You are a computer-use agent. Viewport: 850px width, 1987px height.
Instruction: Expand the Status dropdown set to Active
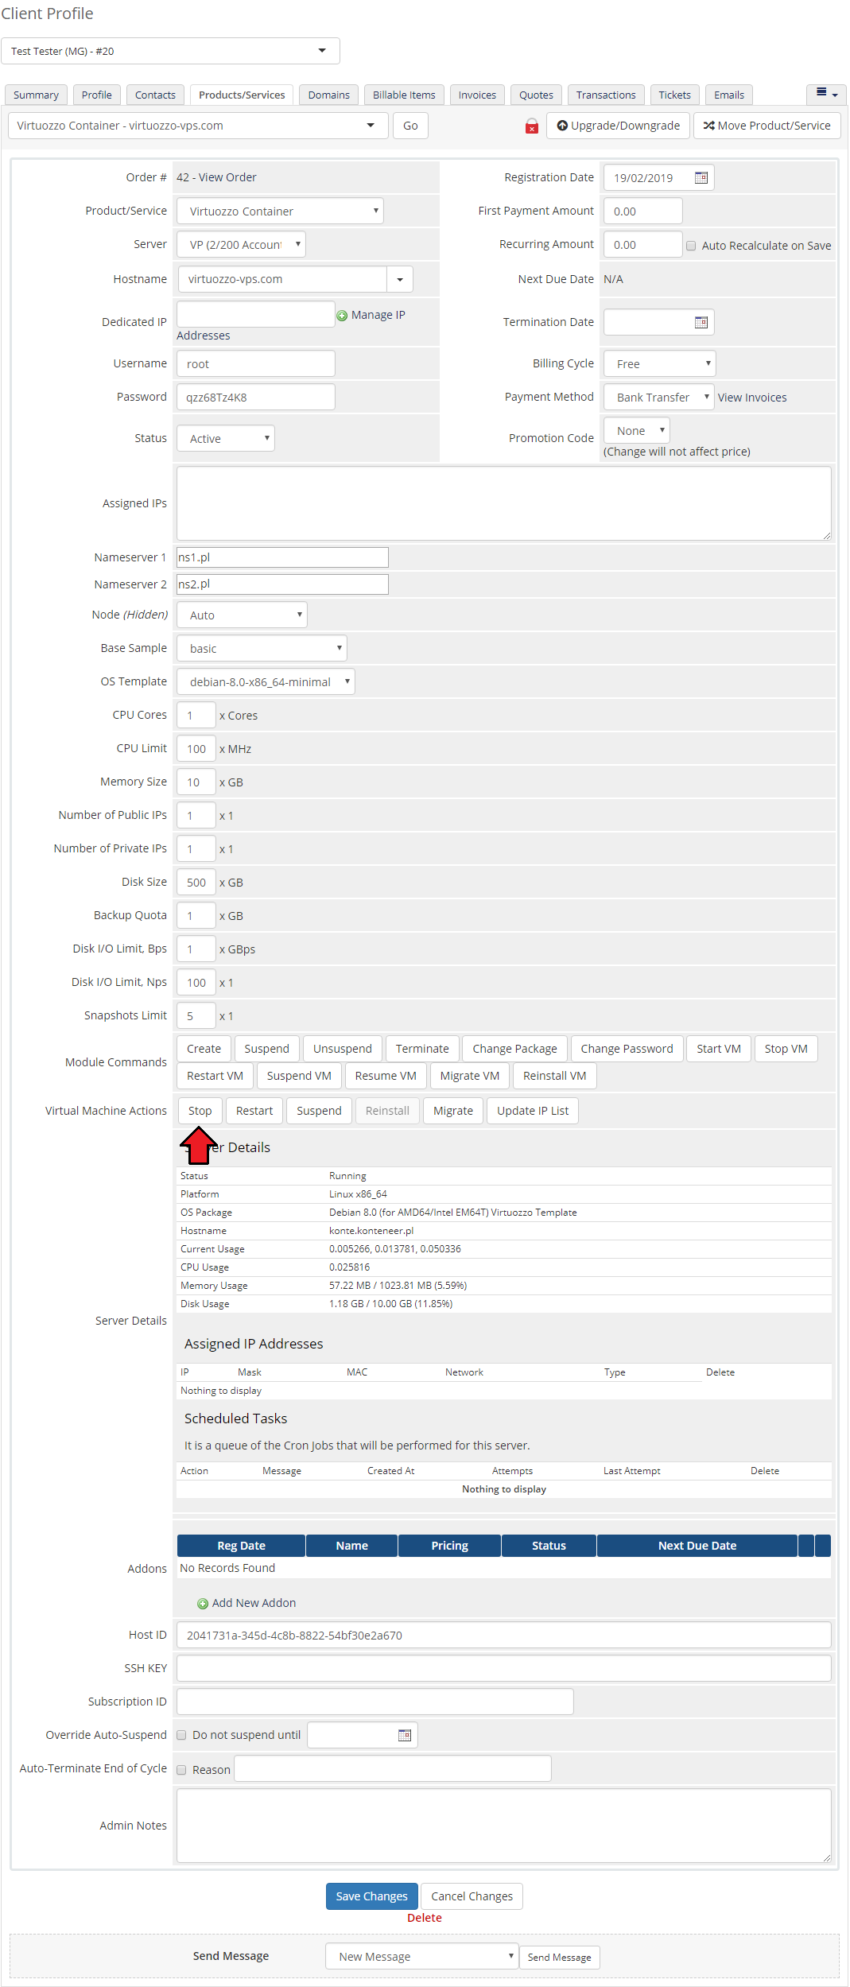[x=226, y=438]
